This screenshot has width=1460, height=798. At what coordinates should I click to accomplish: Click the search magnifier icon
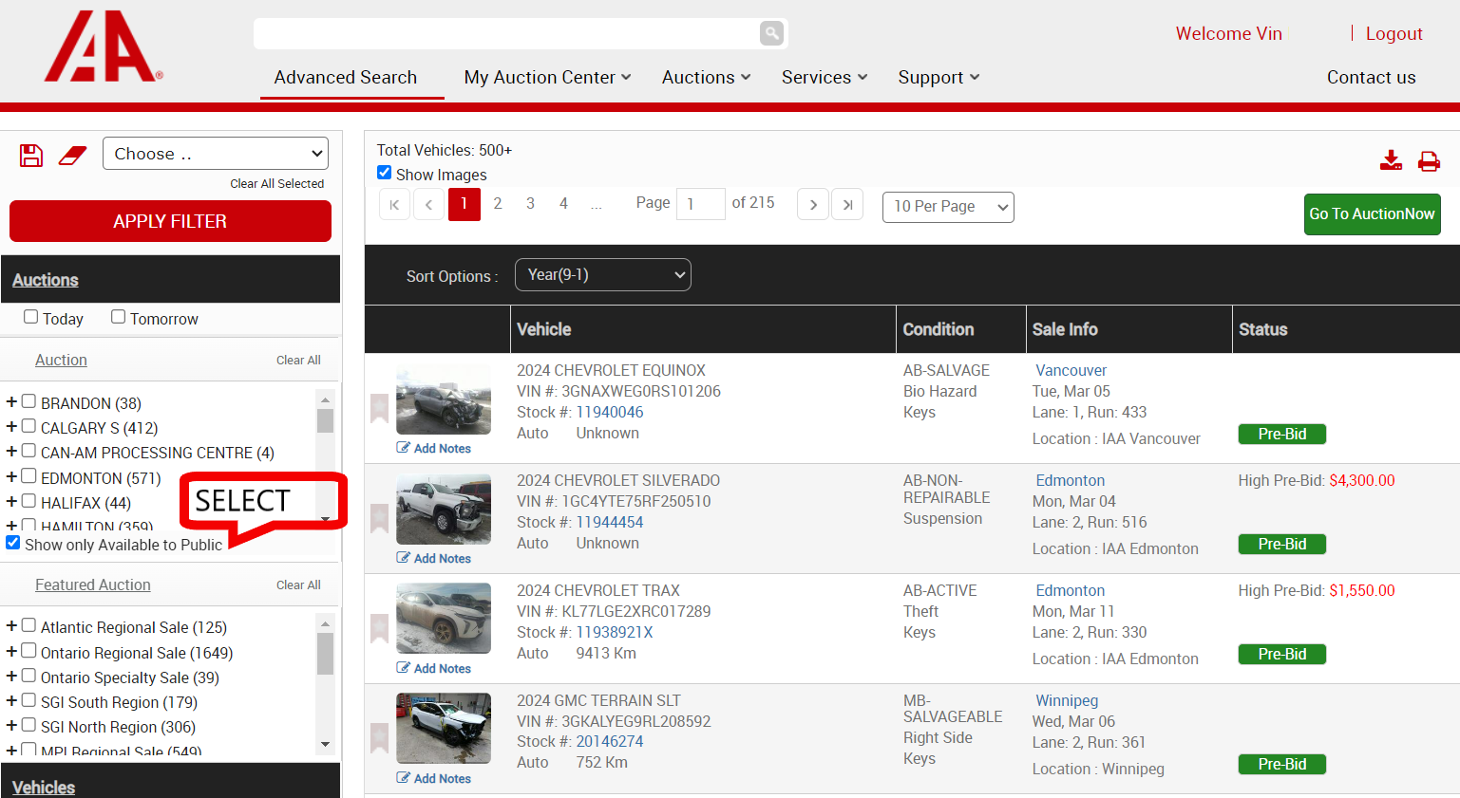tap(771, 33)
